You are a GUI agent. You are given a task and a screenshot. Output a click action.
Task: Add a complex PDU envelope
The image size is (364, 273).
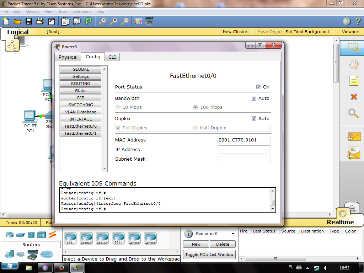[354, 153]
